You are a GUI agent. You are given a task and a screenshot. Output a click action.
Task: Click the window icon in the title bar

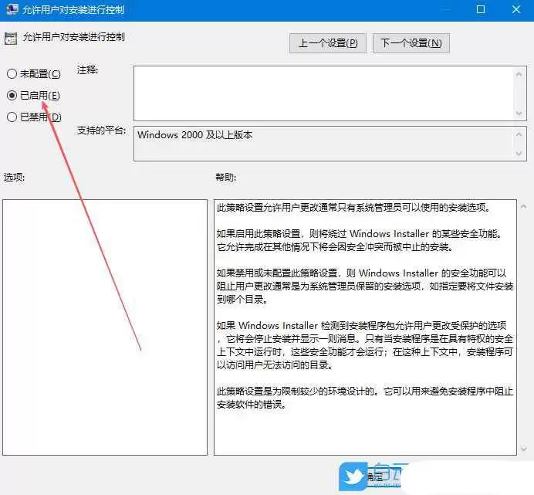[12, 8]
